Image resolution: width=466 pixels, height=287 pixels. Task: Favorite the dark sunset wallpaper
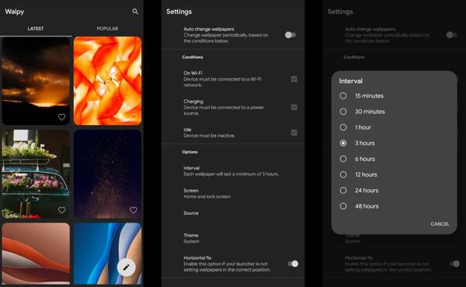pyautogui.click(x=61, y=117)
